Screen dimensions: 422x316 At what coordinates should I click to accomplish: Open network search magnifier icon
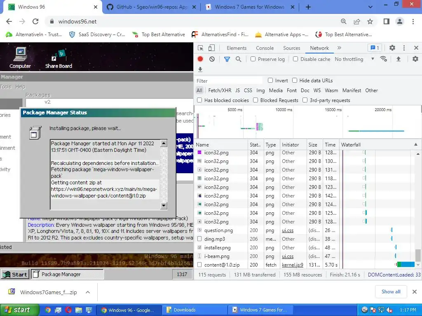pyautogui.click(x=239, y=59)
